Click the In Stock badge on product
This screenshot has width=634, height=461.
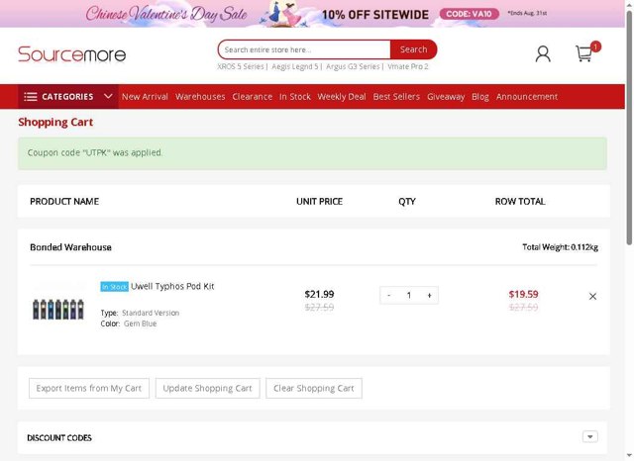pos(115,287)
